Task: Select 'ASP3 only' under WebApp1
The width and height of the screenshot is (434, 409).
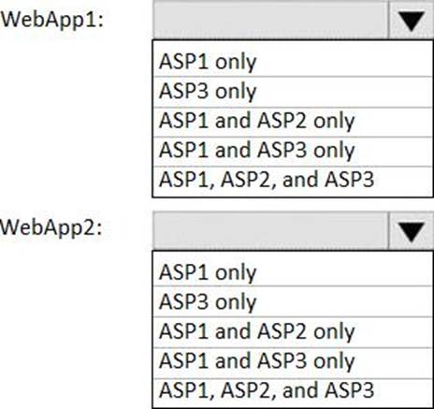Action: tap(293, 92)
